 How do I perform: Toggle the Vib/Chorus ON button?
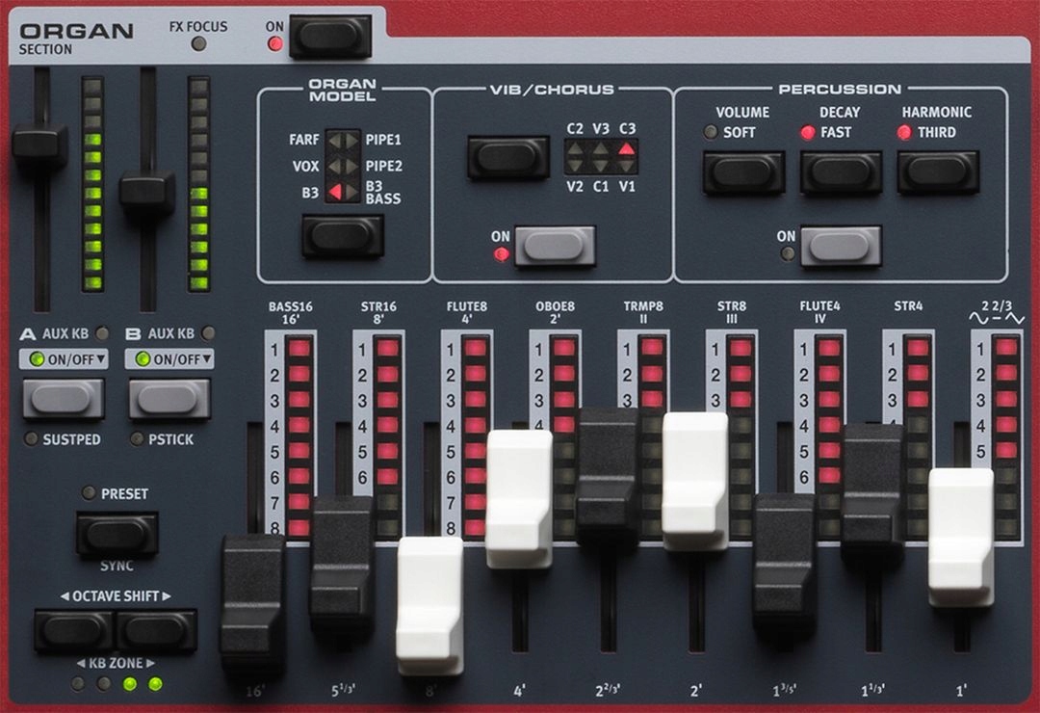click(x=555, y=246)
